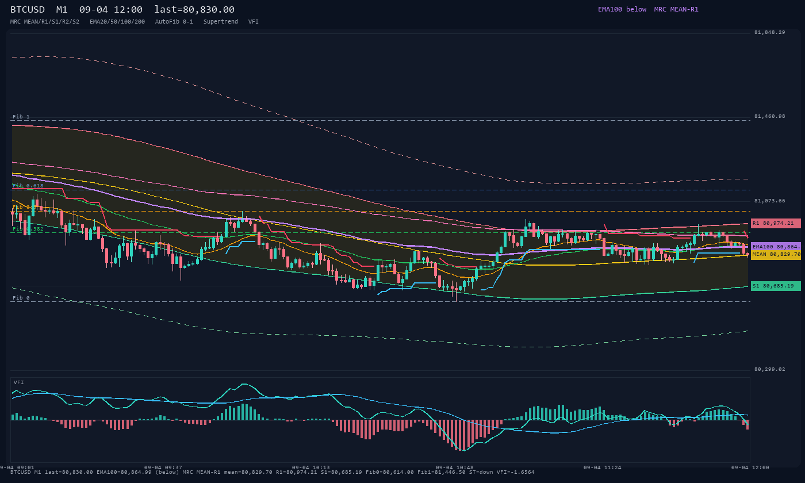The width and height of the screenshot is (805, 483).
Task: Click the 'Fib 0' level label
Action: 21,298
